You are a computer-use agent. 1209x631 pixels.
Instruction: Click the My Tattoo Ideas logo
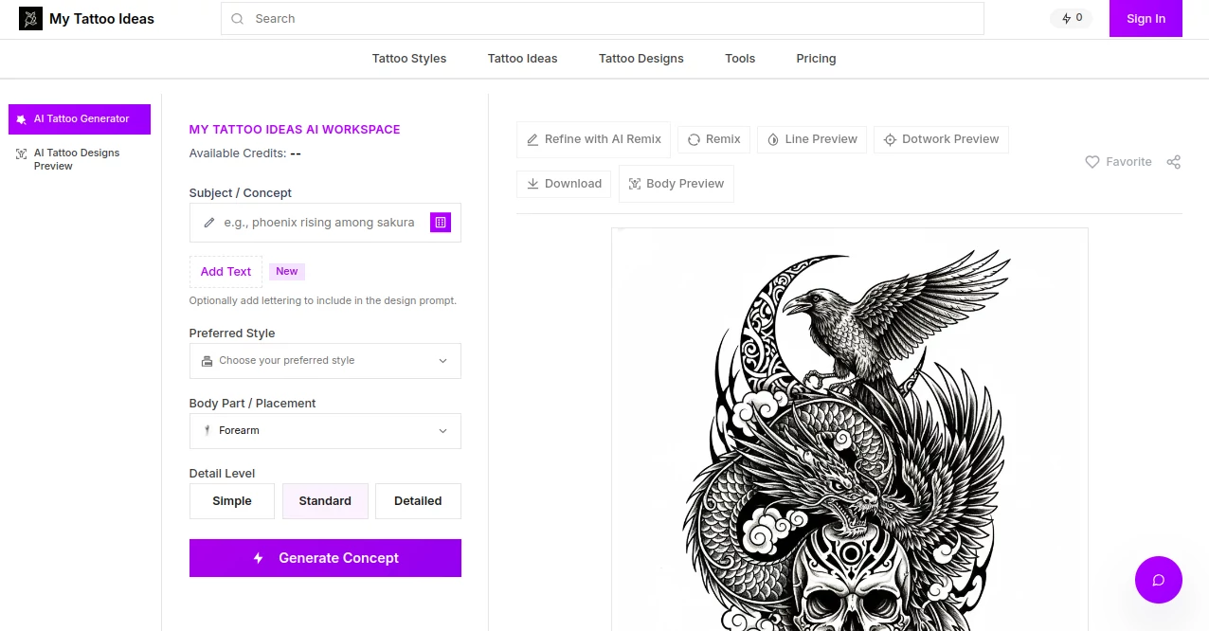point(85,18)
